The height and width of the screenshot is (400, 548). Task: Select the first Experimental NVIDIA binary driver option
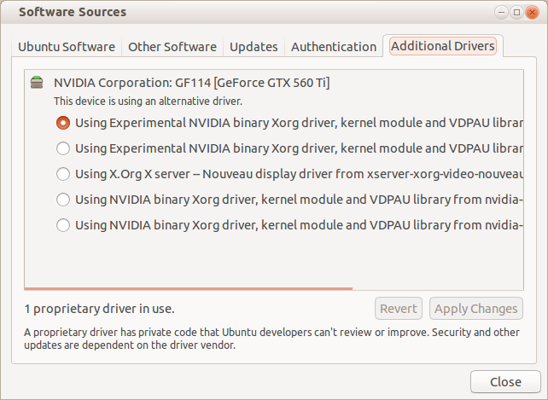(63, 123)
